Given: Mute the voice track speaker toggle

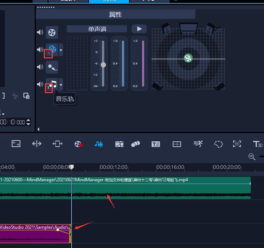Looking at the screenshot, I should 40,67.
